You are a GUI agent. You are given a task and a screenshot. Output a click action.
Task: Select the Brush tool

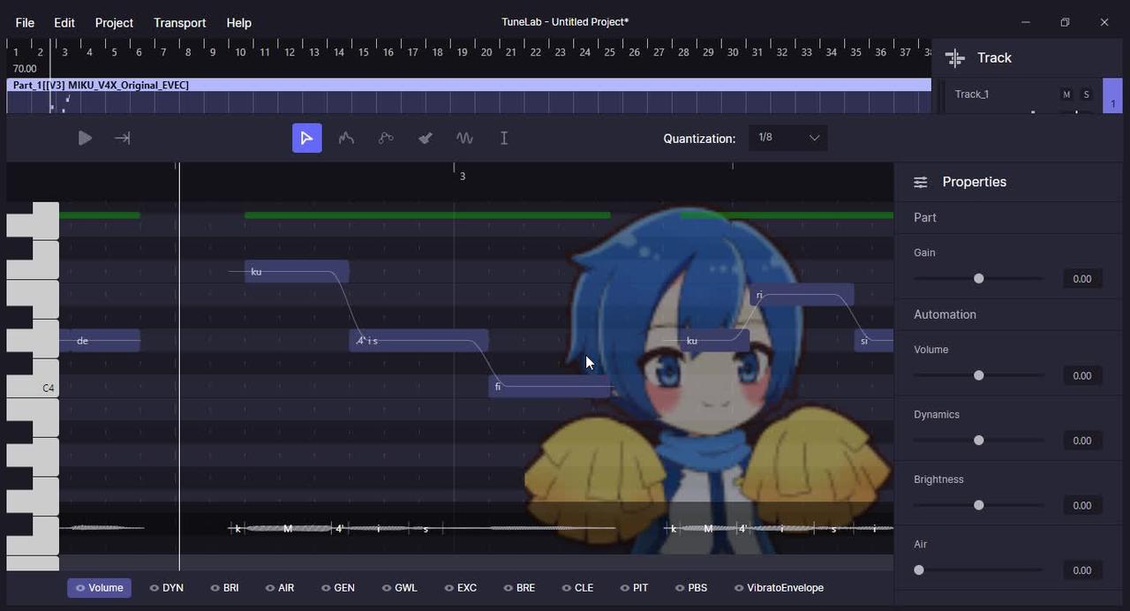point(425,138)
